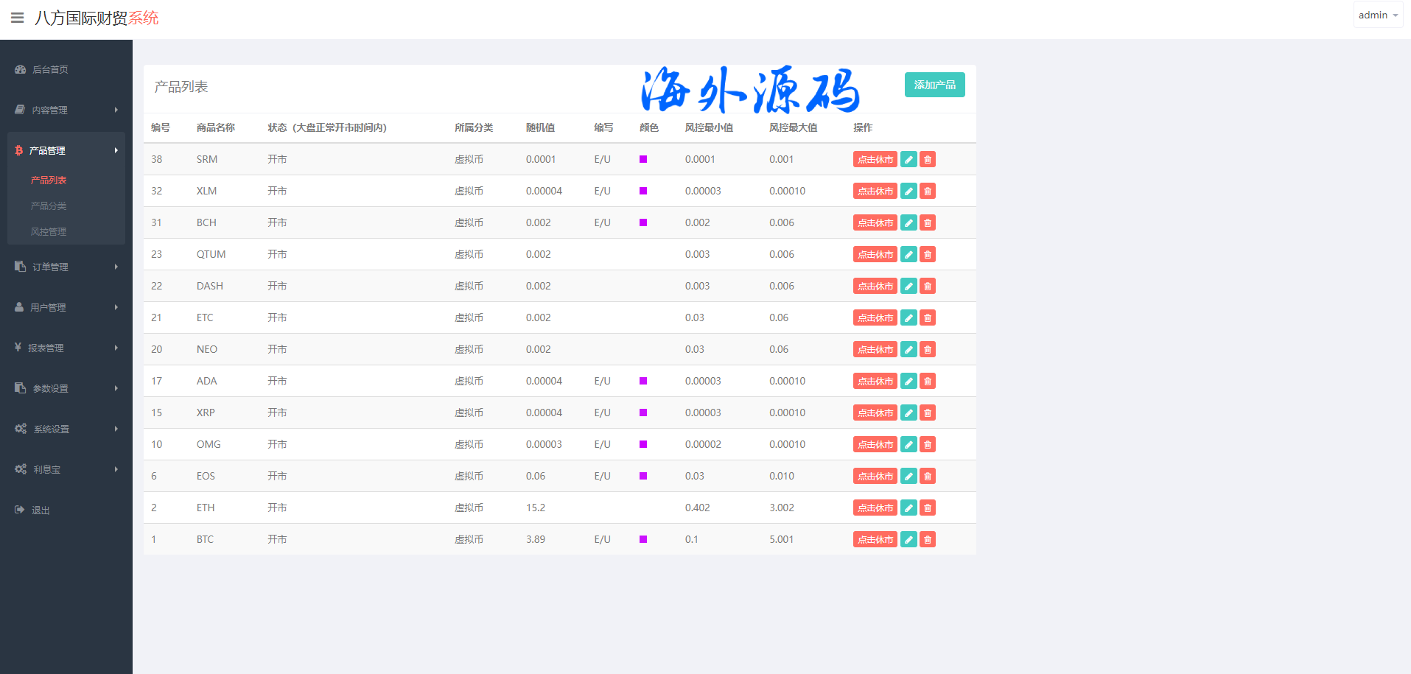The width and height of the screenshot is (1411, 674).
Task: Click edit pencil icon for ETH row
Action: pyautogui.click(x=908, y=508)
